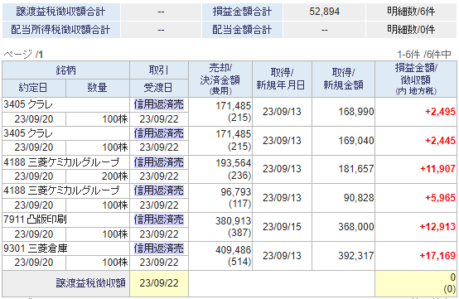Click the 受渡日 column header

(159, 88)
